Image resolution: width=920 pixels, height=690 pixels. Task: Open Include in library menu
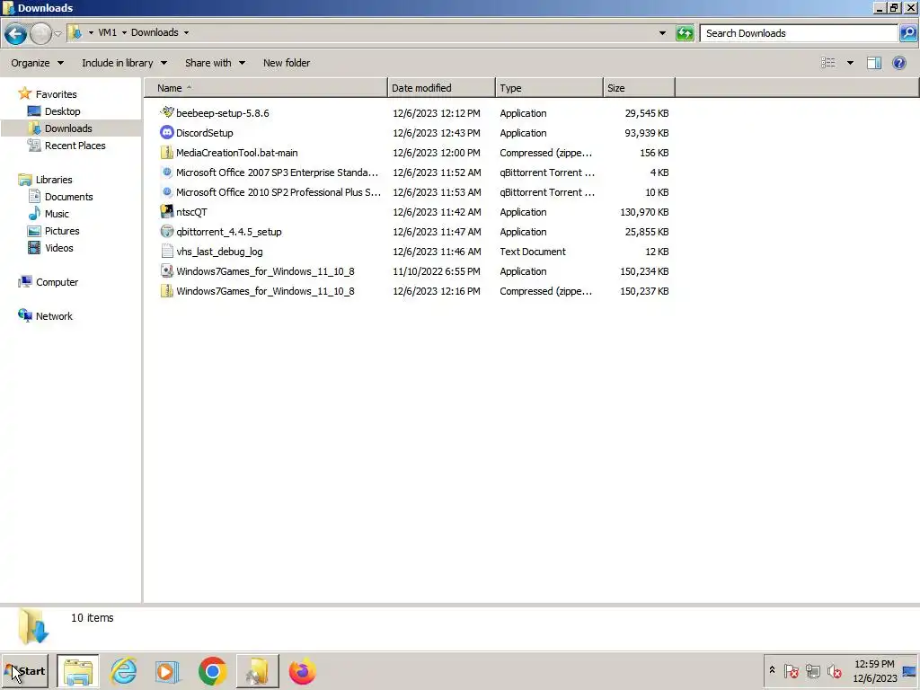[124, 63]
